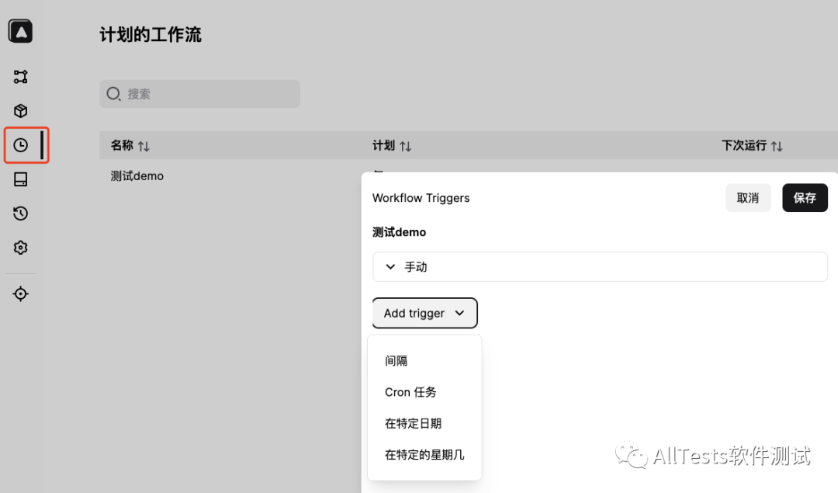
Task: Open the run History icon in the sidebar
Action: (20, 214)
